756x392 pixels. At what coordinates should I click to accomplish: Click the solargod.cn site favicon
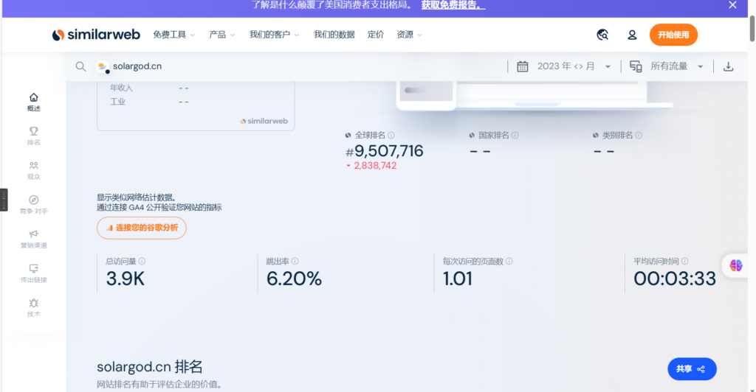102,66
